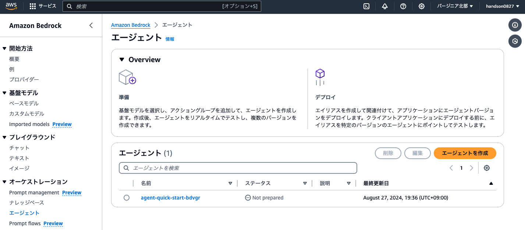Image resolution: width=525 pixels, height=230 pixels.
Task: Click the Not prepared status icon
Action: click(248, 198)
